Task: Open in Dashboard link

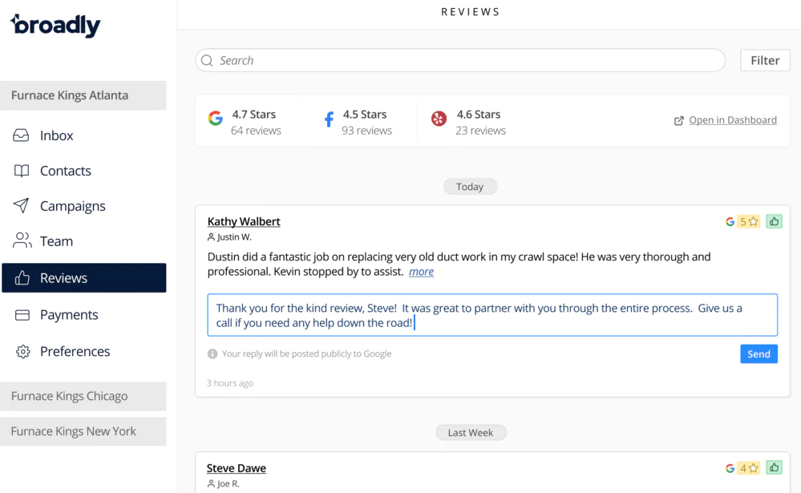Action: [733, 120]
